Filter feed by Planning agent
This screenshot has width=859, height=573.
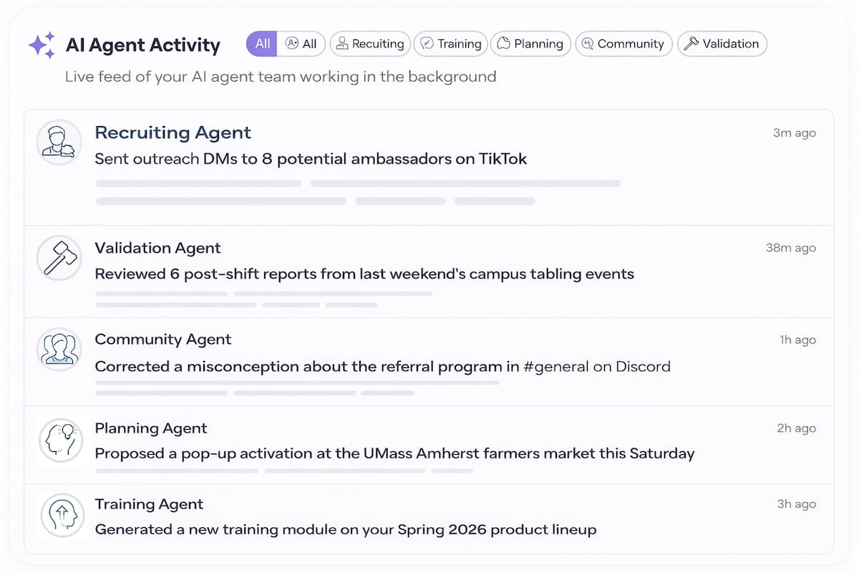point(531,44)
